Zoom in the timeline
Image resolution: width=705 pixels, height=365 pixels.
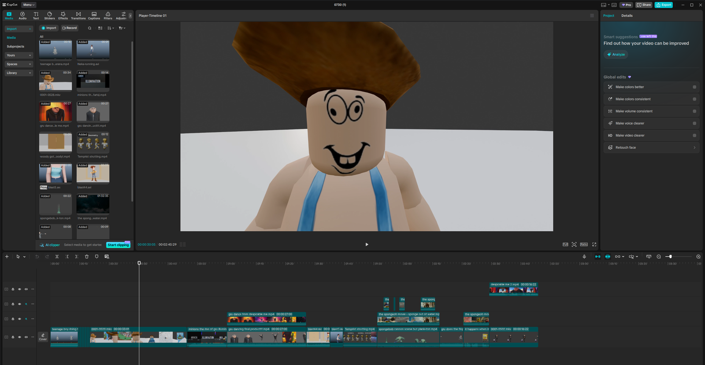698,257
